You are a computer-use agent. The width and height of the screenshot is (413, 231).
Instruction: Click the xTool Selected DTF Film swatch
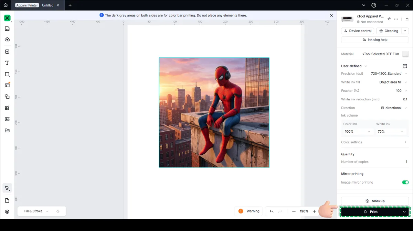coord(405,54)
